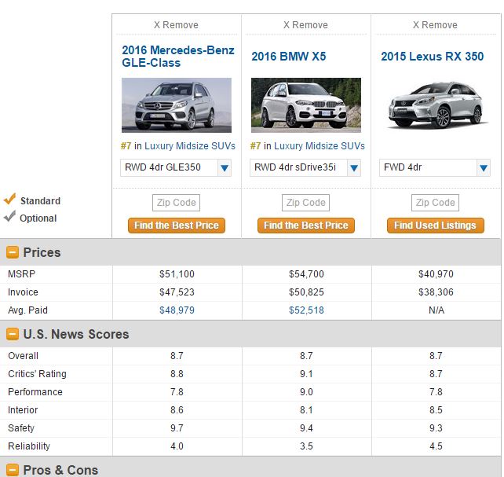Click the Safety row label

tap(21, 428)
